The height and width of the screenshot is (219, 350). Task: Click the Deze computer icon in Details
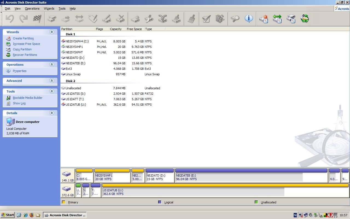tap(10, 122)
